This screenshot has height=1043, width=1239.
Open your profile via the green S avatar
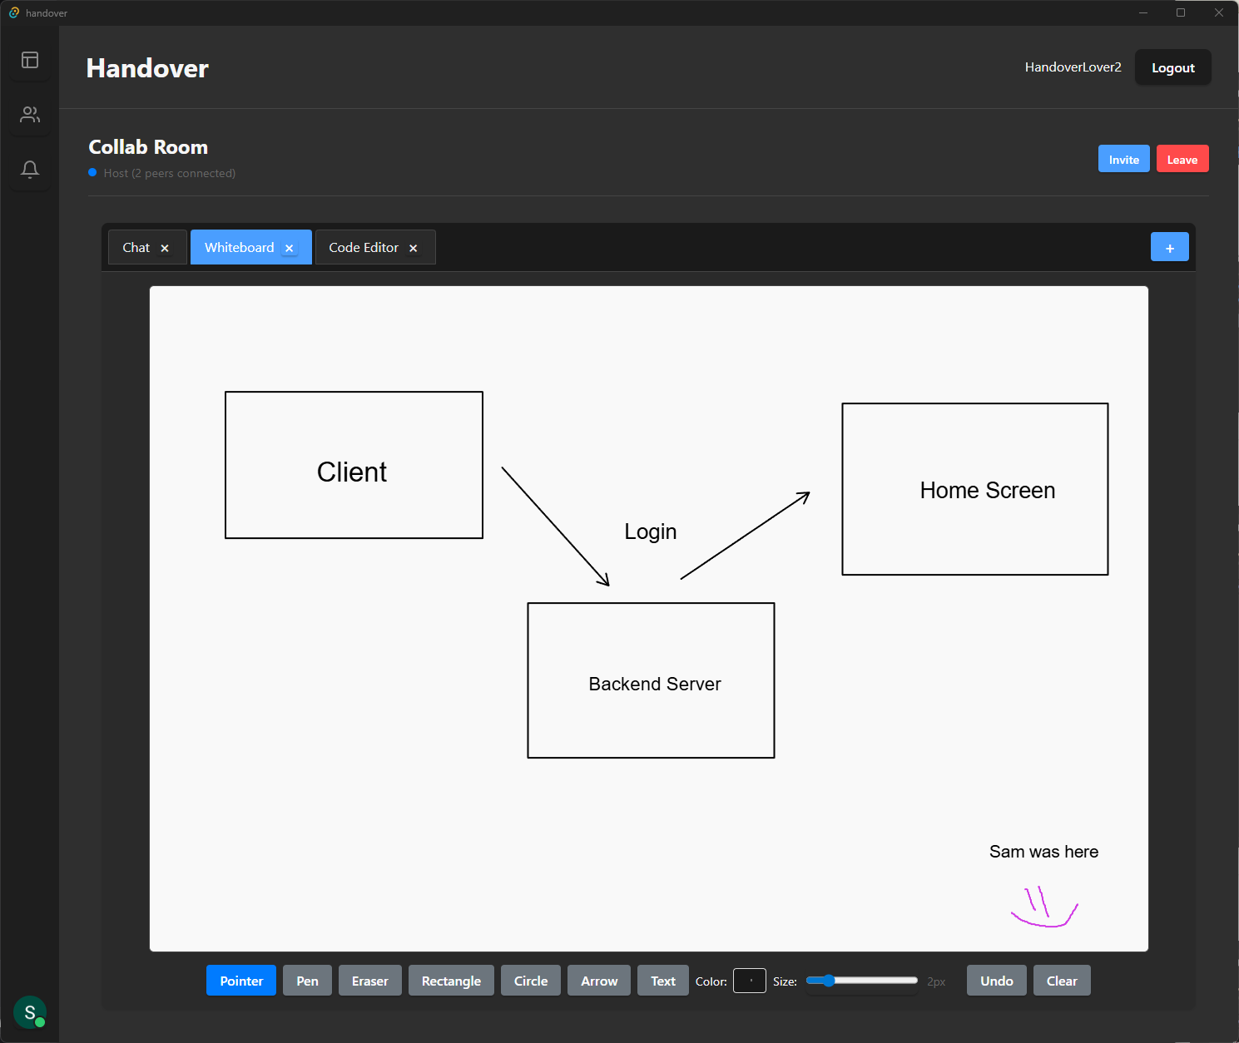(30, 1012)
